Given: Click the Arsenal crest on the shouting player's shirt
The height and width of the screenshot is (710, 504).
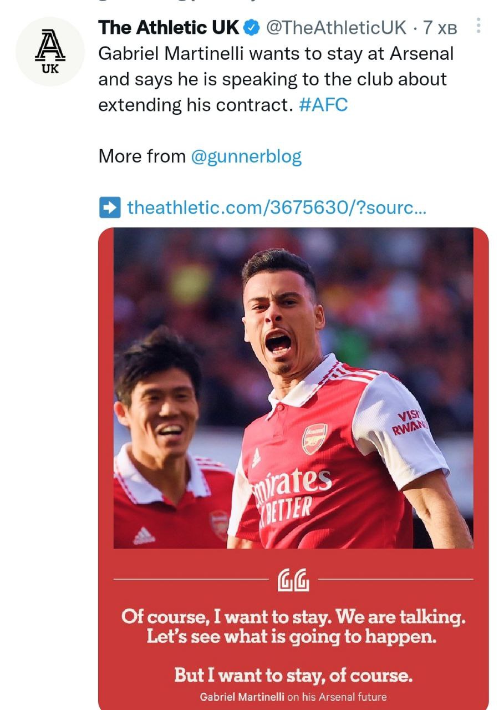Looking at the screenshot, I should point(314,439).
